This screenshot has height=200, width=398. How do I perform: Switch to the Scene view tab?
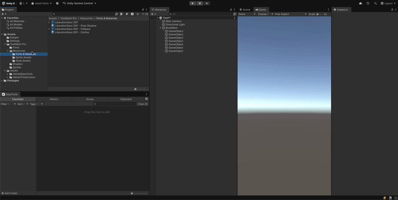(x=245, y=9)
